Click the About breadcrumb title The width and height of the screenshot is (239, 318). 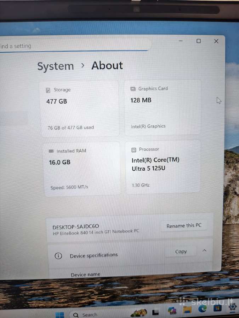point(107,65)
